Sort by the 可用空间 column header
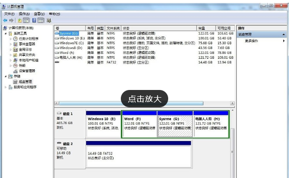This screenshot has height=178, width=289. click(x=225, y=28)
